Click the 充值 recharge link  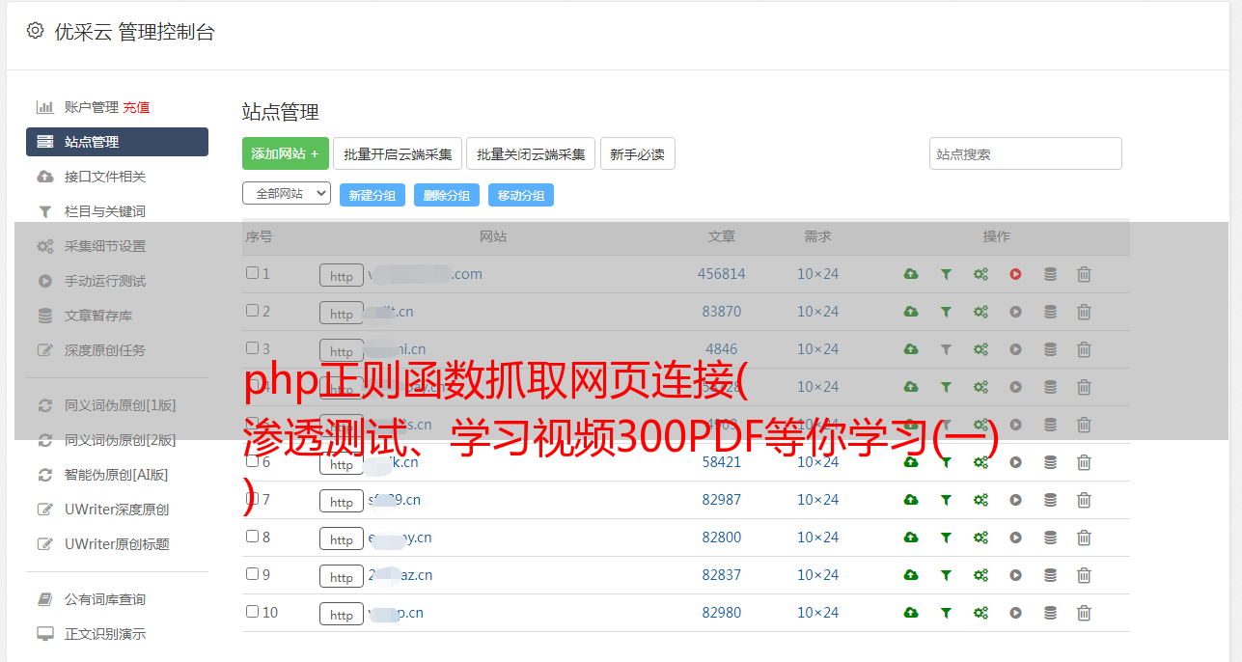(x=136, y=107)
